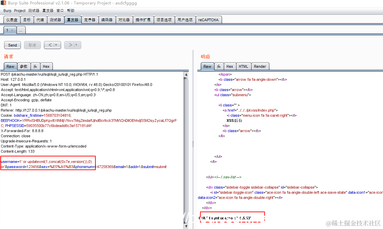Click request scrollbar down arrow
The image size is (383, 229).
(x=186, y=226)
